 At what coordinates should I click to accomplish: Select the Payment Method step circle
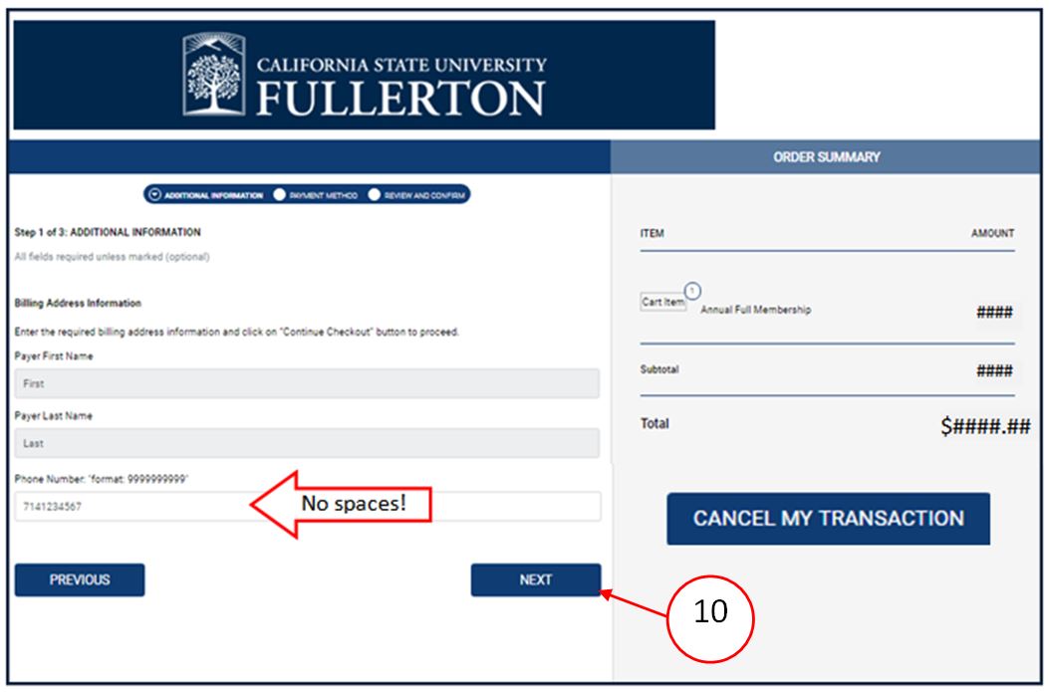280,195
